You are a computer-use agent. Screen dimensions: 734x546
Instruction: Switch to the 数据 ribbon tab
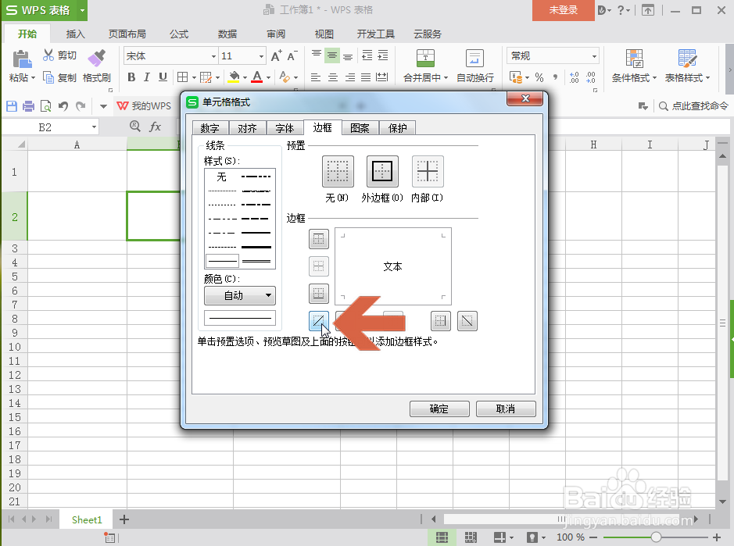tap(227, 34)
